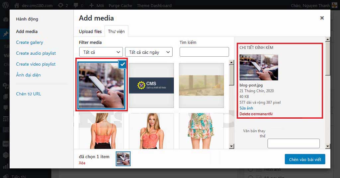The width and height of the screenshot is (340, 178).
Task: Select the CMS logo thumbnail
Action: click(151, 85)
